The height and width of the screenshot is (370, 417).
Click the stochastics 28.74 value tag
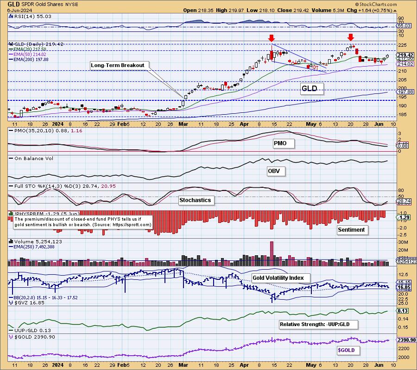[x=404, y=201]
